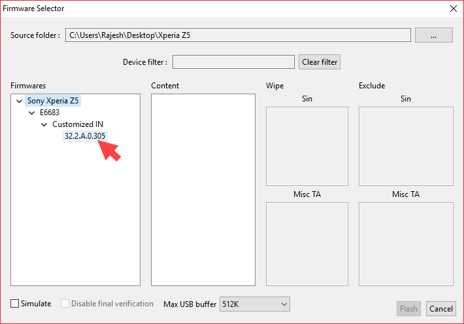Click the Exclude Sin list box
The width and height of the screenshot is (464, 324).
click(x=406, y=146)
